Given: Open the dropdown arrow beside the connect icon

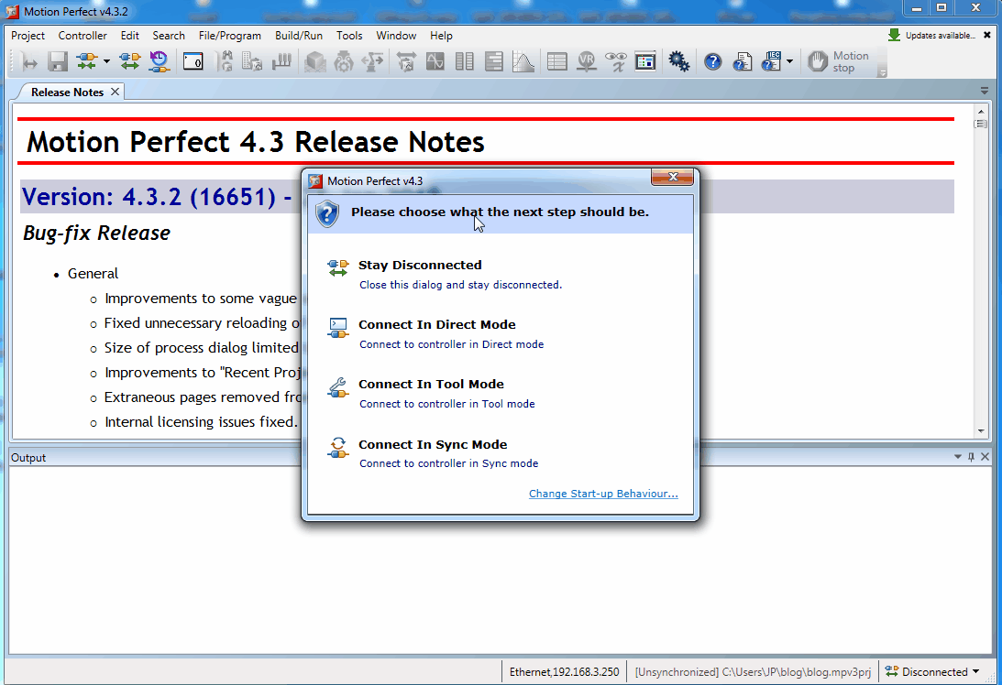Looking at the screenshot, I should 106,62.
